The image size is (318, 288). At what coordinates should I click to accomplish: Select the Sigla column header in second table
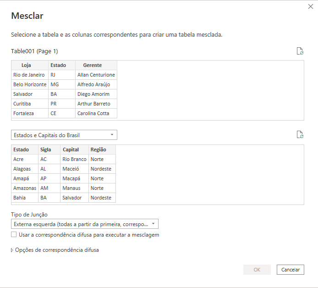(x=49, y=150)
